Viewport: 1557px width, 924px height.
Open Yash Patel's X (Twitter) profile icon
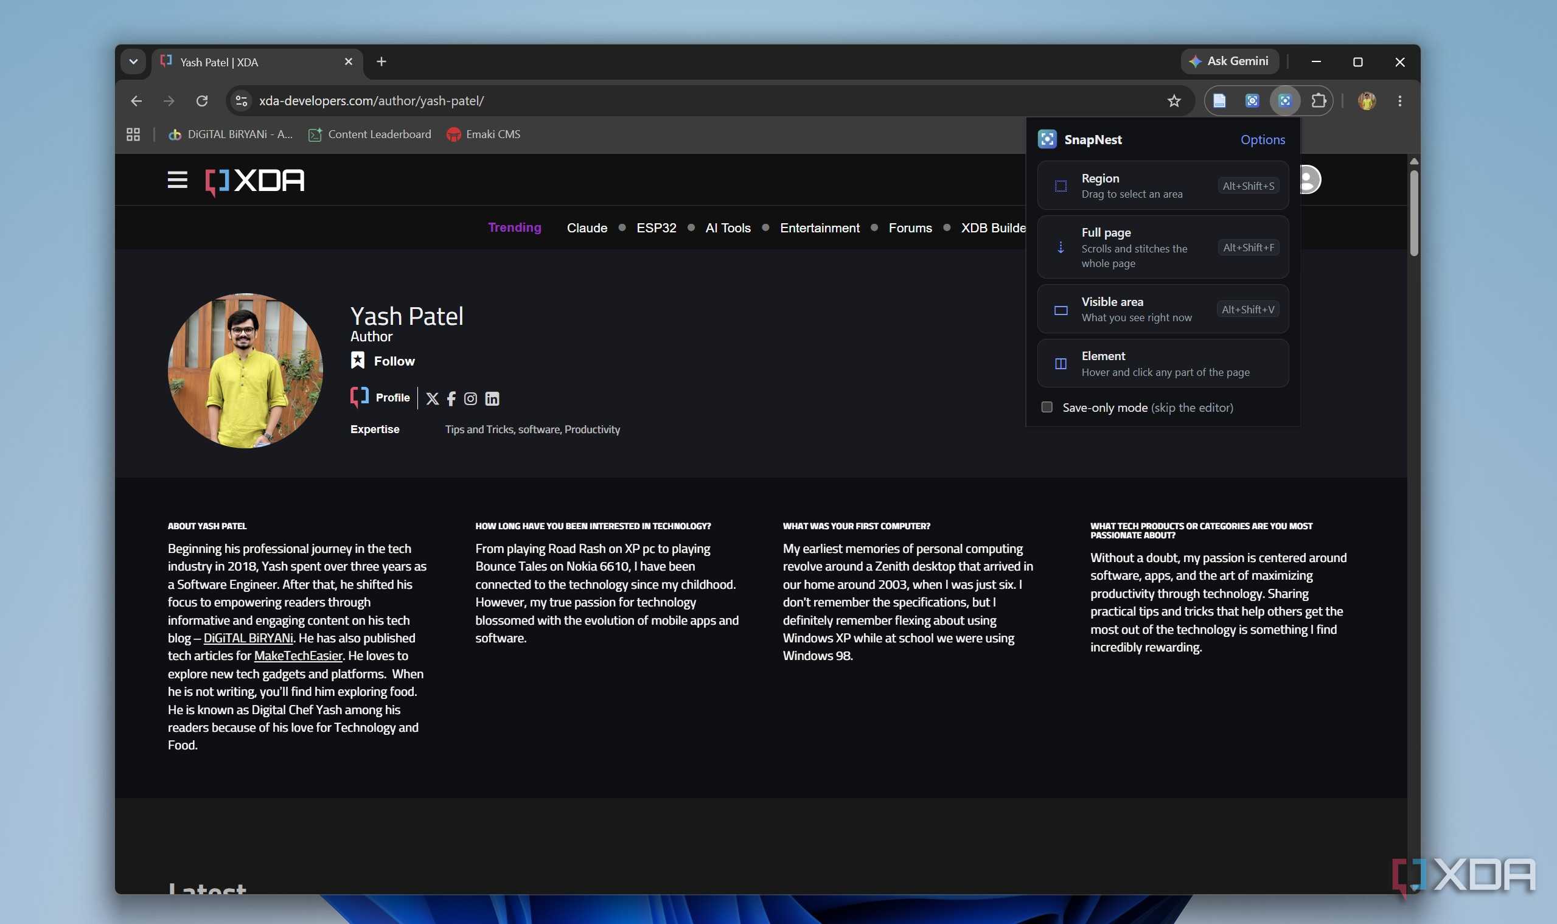[x=432, y=399]
